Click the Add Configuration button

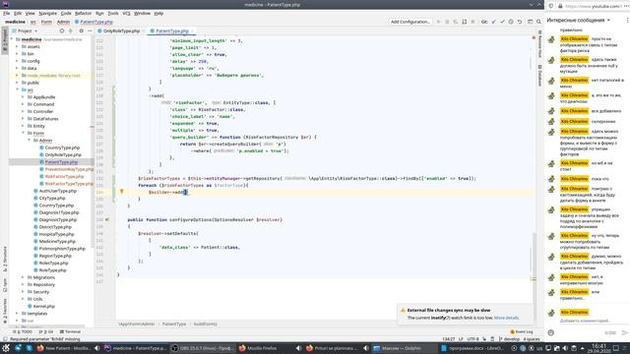pos(410,22)
